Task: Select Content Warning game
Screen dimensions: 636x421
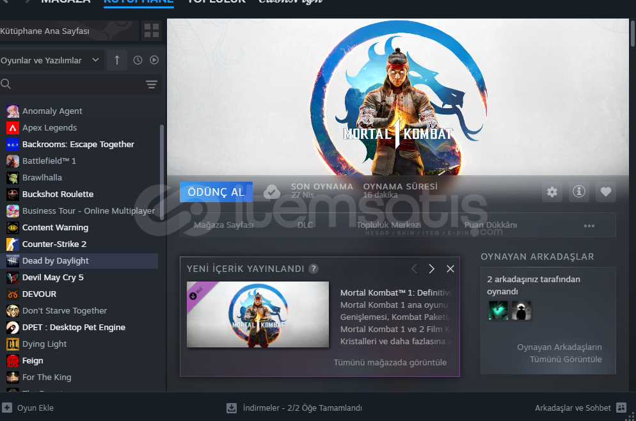Action: tap(79, 228)
